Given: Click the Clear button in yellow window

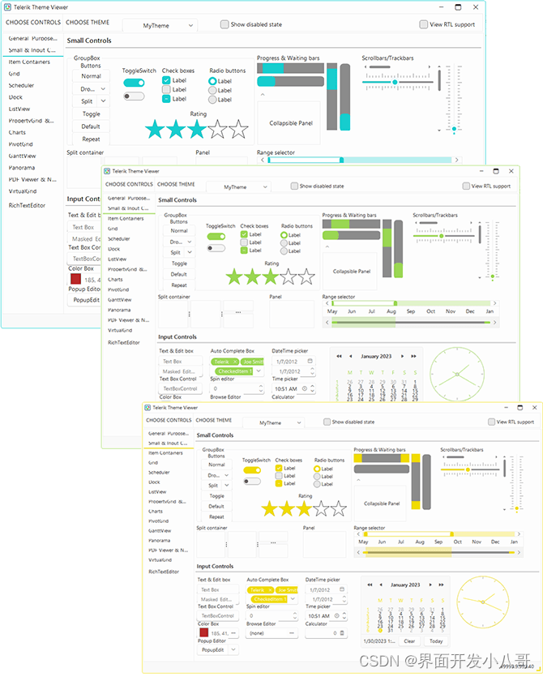Looking at the screenshot, I should [409, 641].
